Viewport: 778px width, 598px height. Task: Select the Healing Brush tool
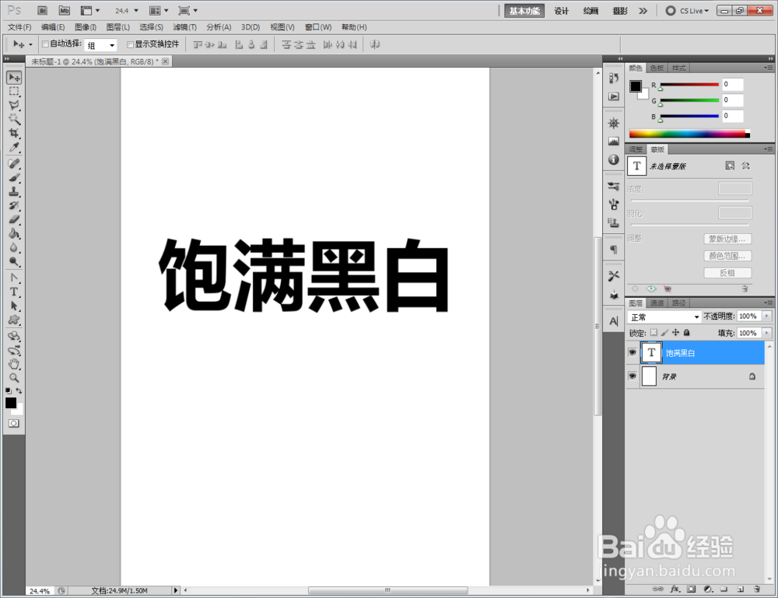[14, 163]
